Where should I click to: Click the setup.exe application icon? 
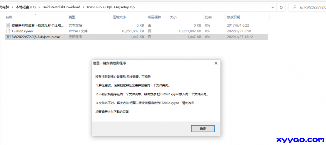[8, 37]
